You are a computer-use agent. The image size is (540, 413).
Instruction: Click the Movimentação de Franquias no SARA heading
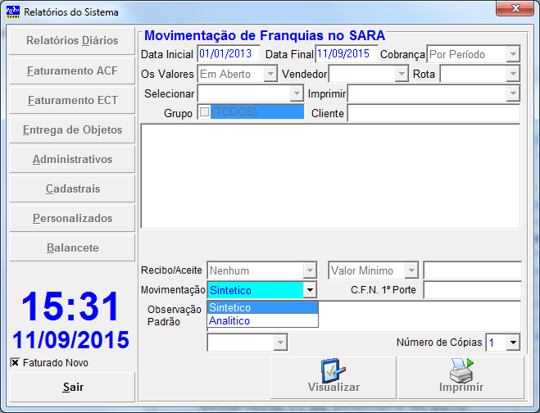pos(264,35)
